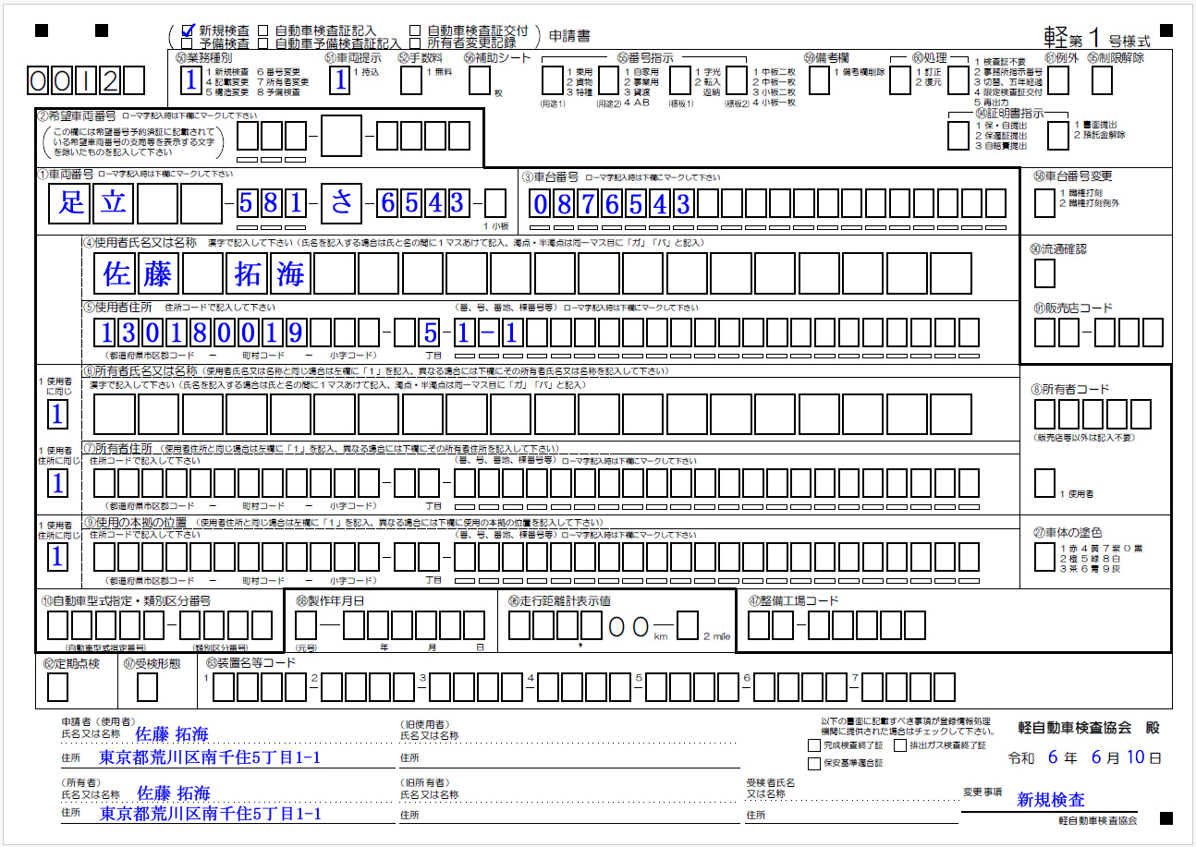Image resolution: width=1196 pixels, height=847 pixels.
Task: Click the first 整備工場コード box
Action: (759, 626)
